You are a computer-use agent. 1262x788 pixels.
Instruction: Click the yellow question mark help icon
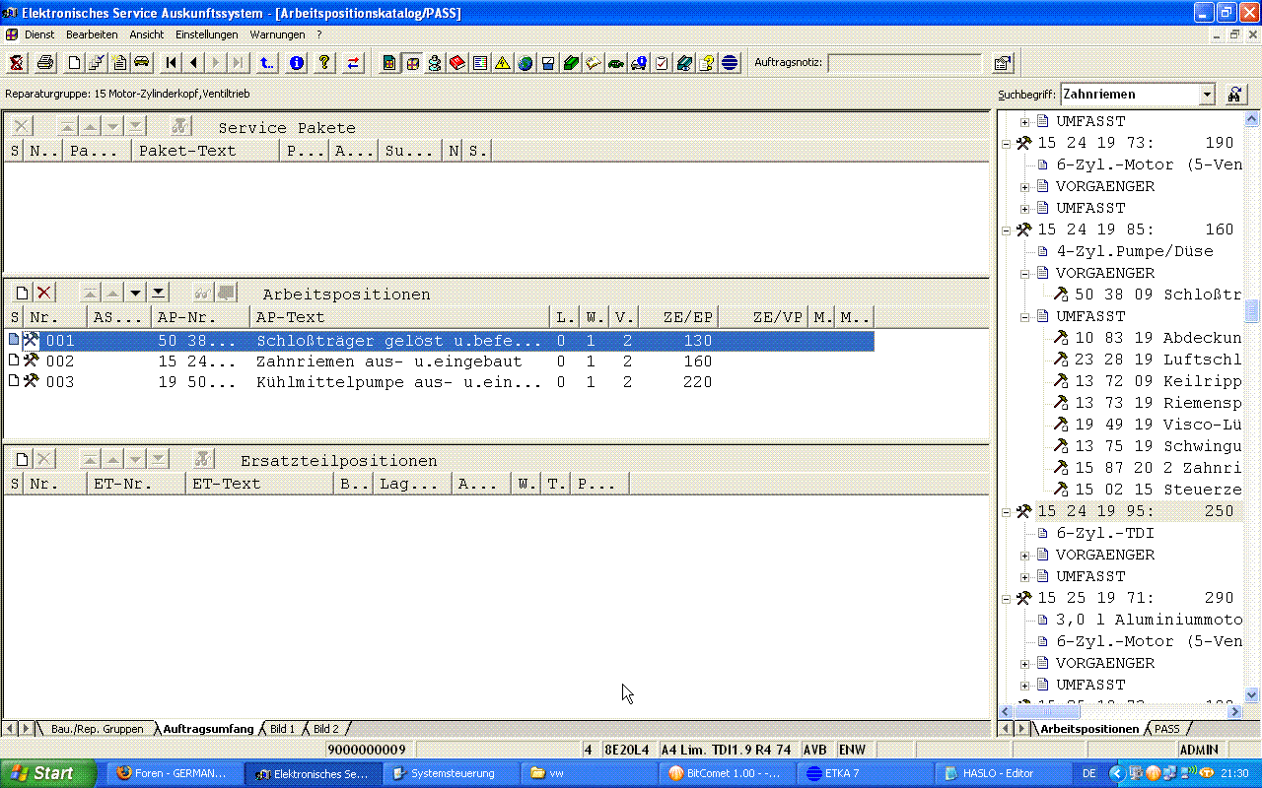pyautogui.click(x=323, y=63)
